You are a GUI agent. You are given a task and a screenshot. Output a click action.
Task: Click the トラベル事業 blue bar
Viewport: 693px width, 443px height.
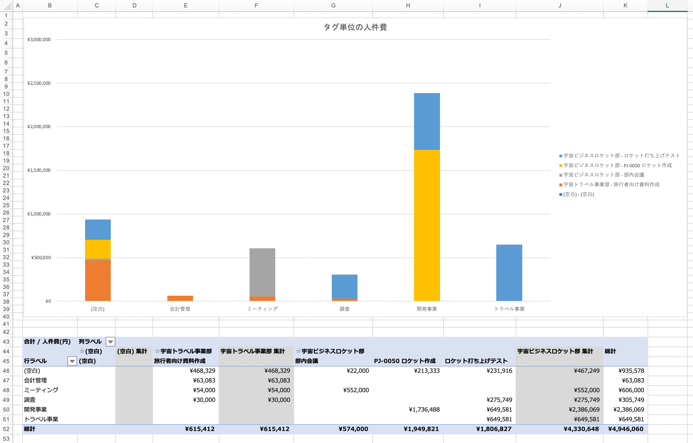point(509,273)
